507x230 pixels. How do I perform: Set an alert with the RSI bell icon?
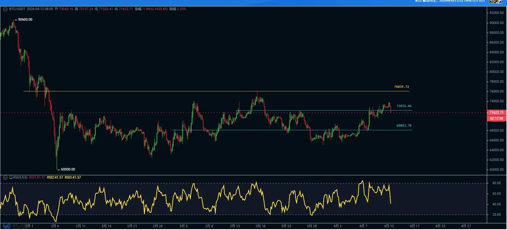(x=11, y=178)
